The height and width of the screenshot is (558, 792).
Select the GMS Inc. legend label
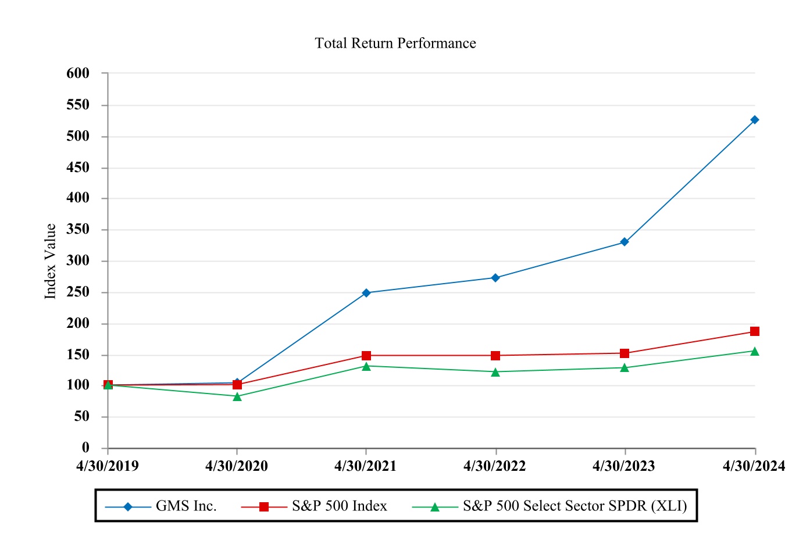coord(186,506)
